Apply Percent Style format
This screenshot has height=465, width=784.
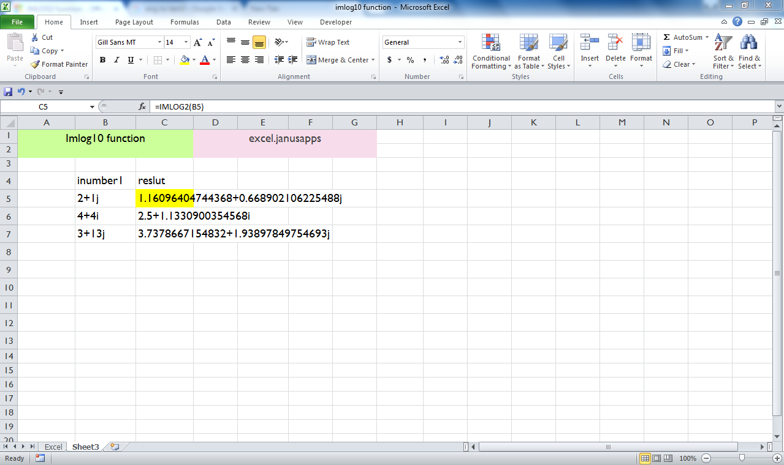(x=410, y=60)
